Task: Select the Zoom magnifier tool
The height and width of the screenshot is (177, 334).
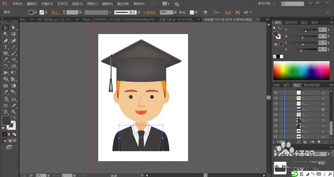Action: tap(14, 111)
